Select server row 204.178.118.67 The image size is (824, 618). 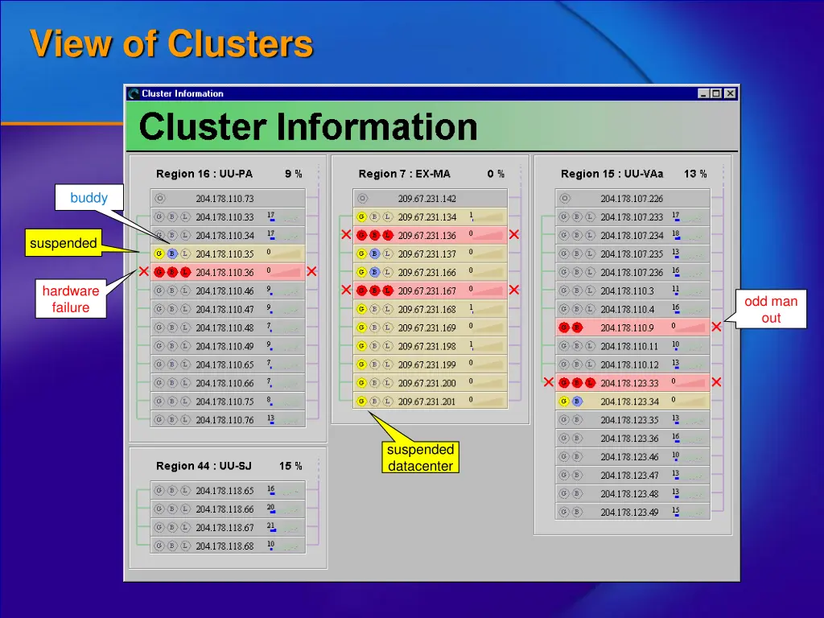[x=225, y=528]
